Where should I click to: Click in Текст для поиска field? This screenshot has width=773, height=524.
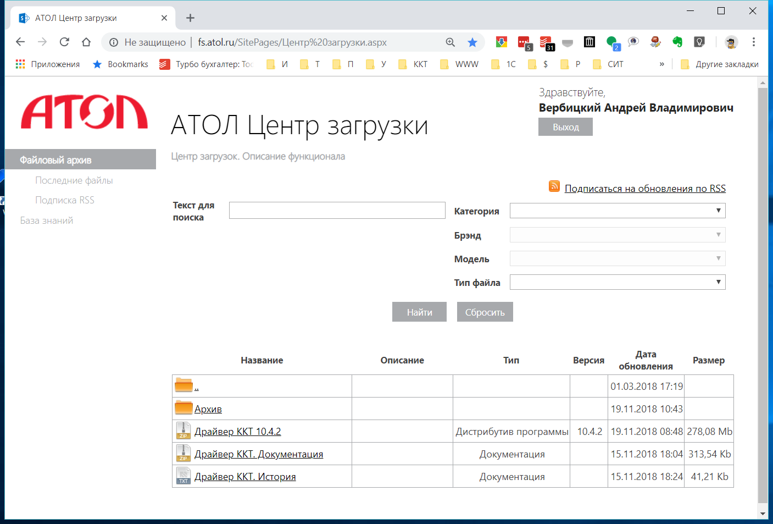[x=337, y=210]
